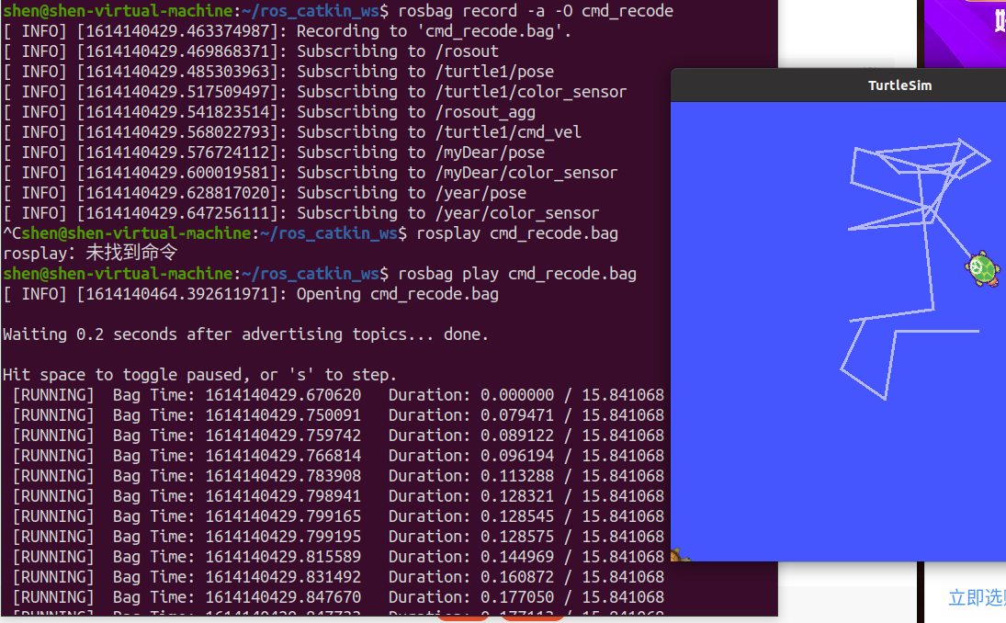This screenshot has width=1006, height=623.
Task: Click the 'Waiting 0.2 seconds after advertising' line
Action: click(246, 334)
